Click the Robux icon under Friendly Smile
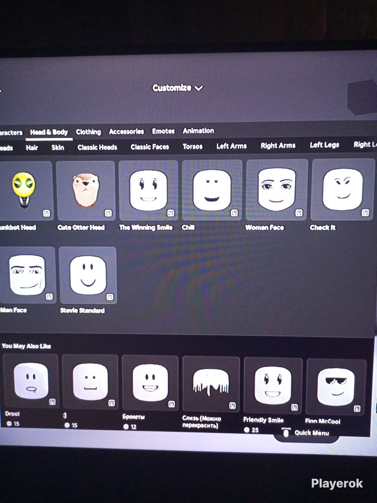The width and height of the screenshot is (377, 503). [247, 430]
